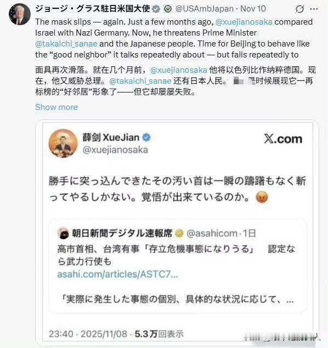Click the angry face emoji
328x348 pixels.
click(x=262, y=198)
